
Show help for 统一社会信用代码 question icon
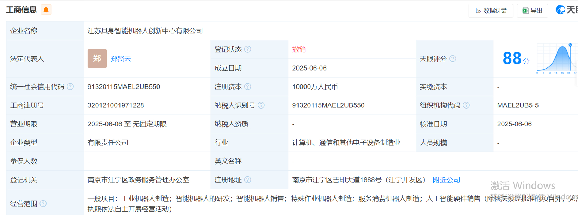(x=70, y=86)
